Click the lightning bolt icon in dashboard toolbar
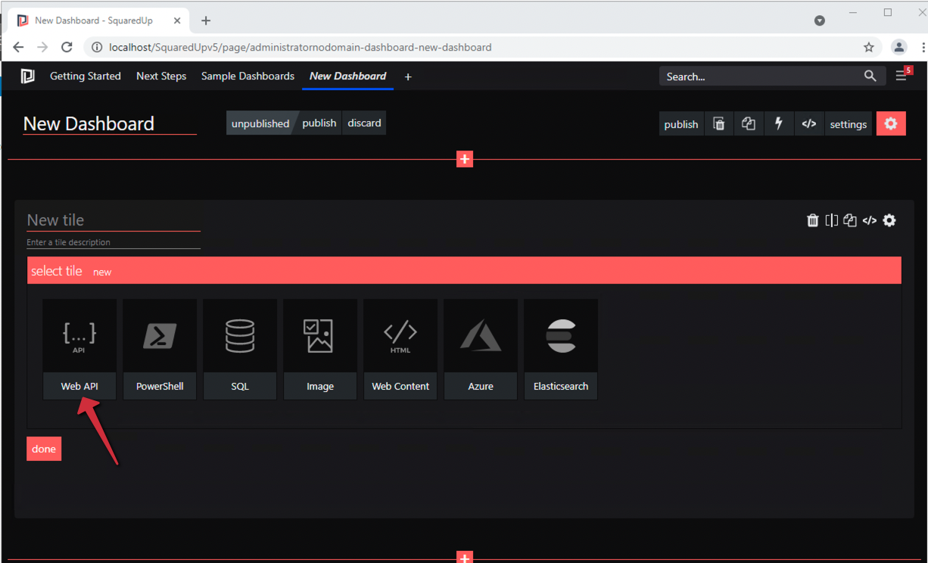Screen dimensions: 928x563 coord(779,124)
